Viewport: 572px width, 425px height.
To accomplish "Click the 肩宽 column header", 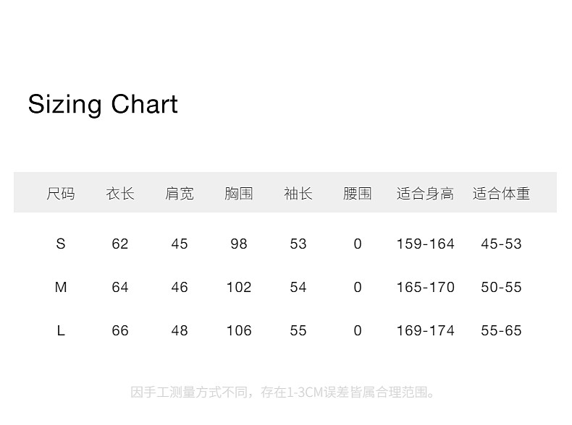I will [x=180, y=194].
